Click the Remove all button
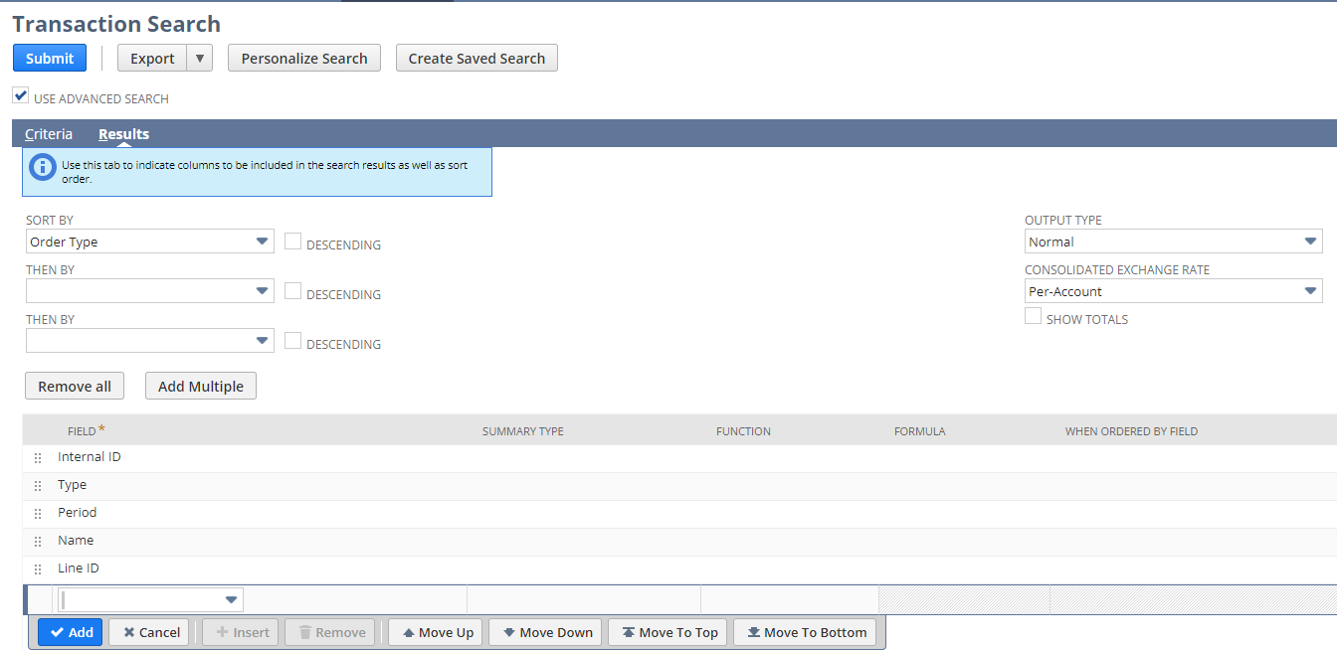1337x650 pixels. tap(74, 386)
